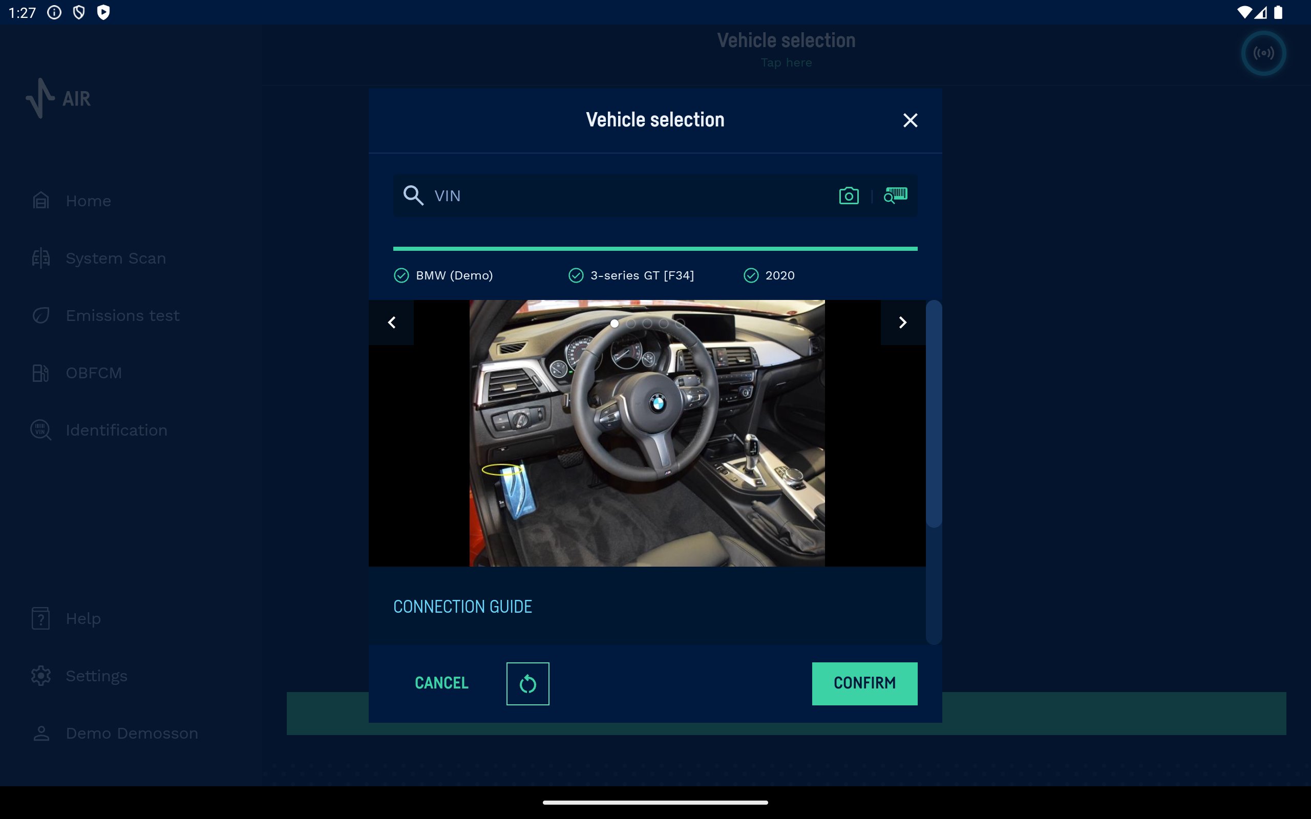The height and width of the screenshot is (819, 1311).
Task: Select the 3-series GT [F34] checked step
Action: point(631,276)
